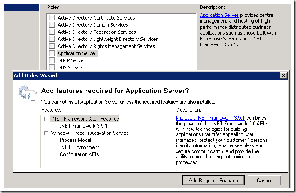
Task: Select Windows Process Activation Service item
Action: click(x=90, y=133)
